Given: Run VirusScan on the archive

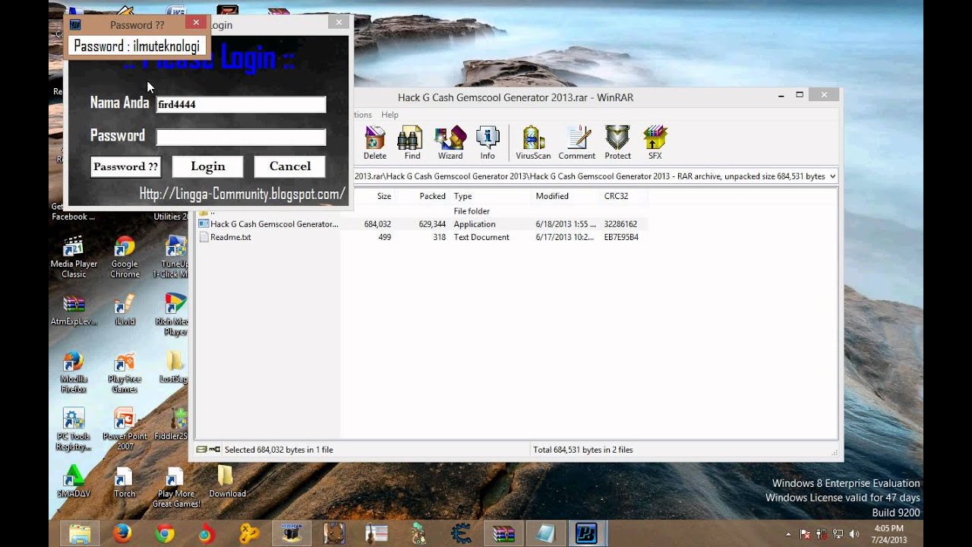Looking at the screenshot, I should 533,143.
